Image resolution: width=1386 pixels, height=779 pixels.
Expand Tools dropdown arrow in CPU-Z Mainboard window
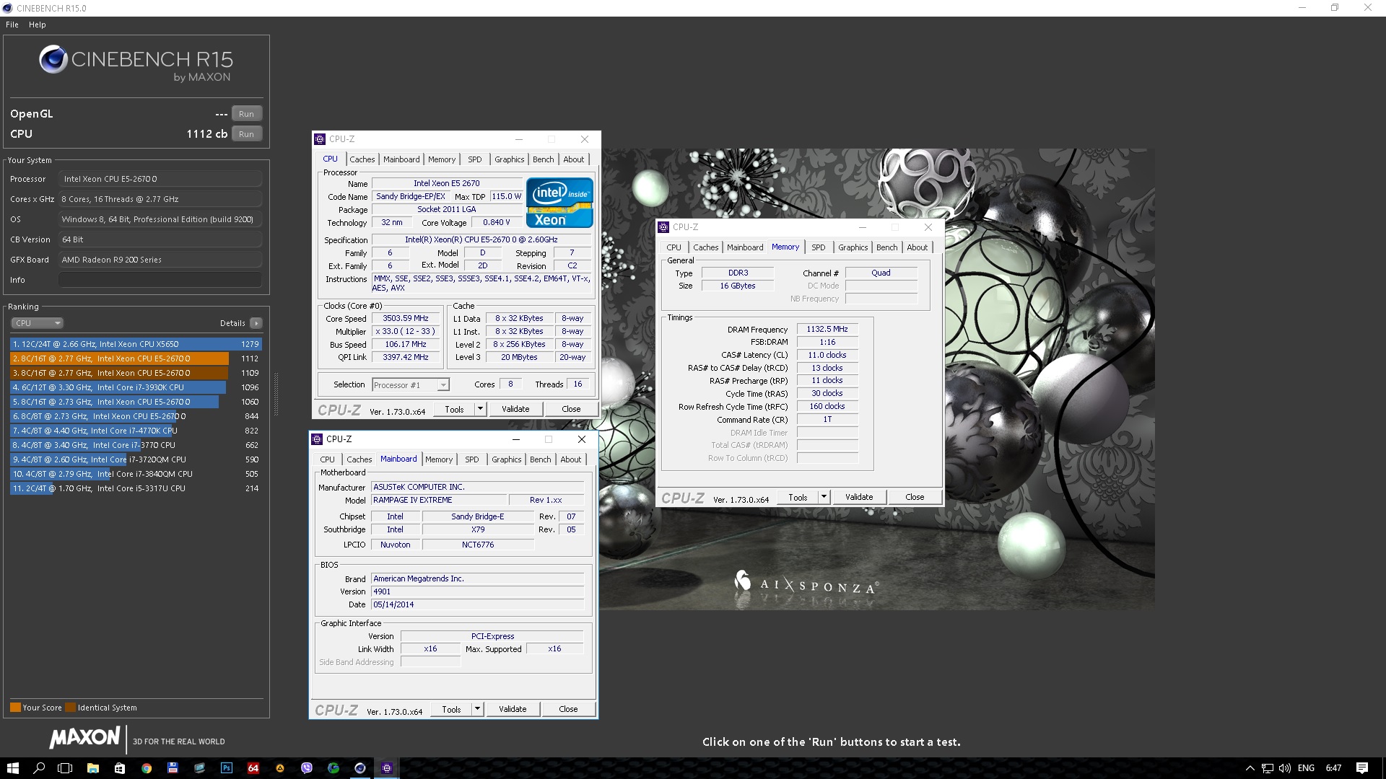[x=476, y=709]
